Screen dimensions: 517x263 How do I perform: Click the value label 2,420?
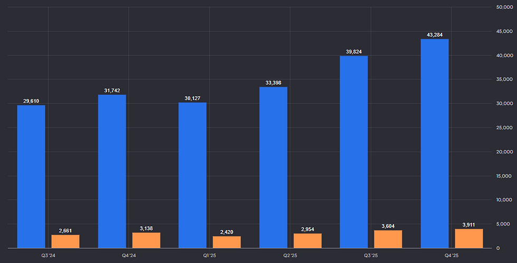(226, 232)
